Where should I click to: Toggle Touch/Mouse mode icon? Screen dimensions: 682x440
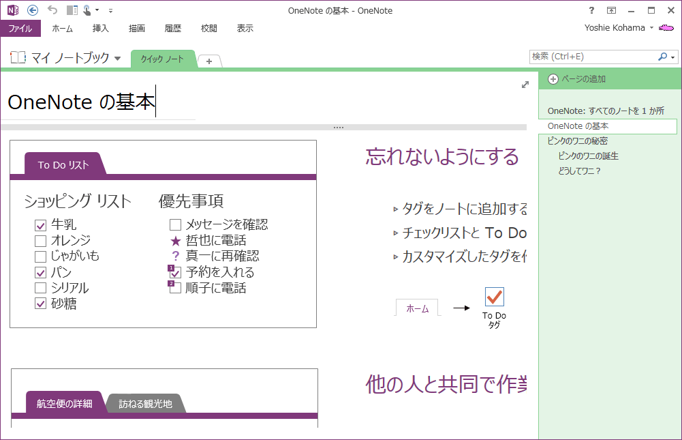click(87, 10)
